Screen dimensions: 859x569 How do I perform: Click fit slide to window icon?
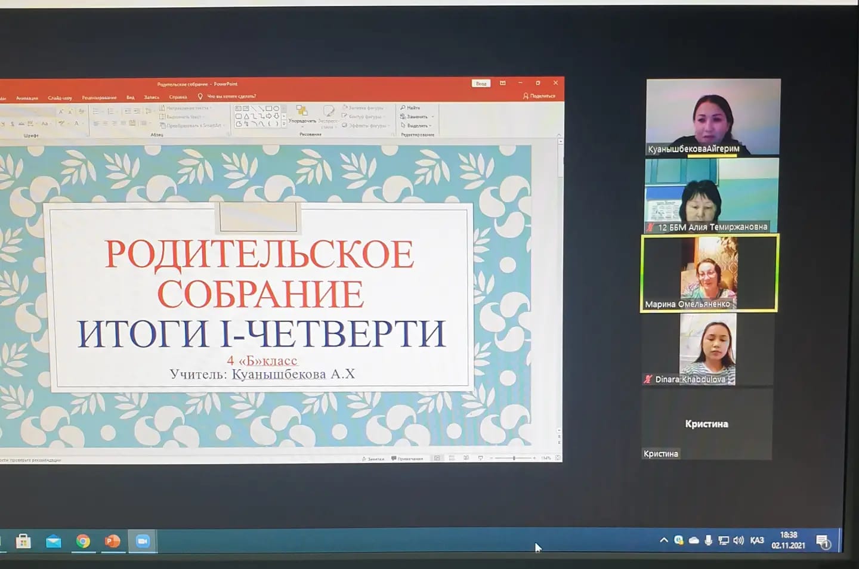pyautogui.click(x=558, y=458)
